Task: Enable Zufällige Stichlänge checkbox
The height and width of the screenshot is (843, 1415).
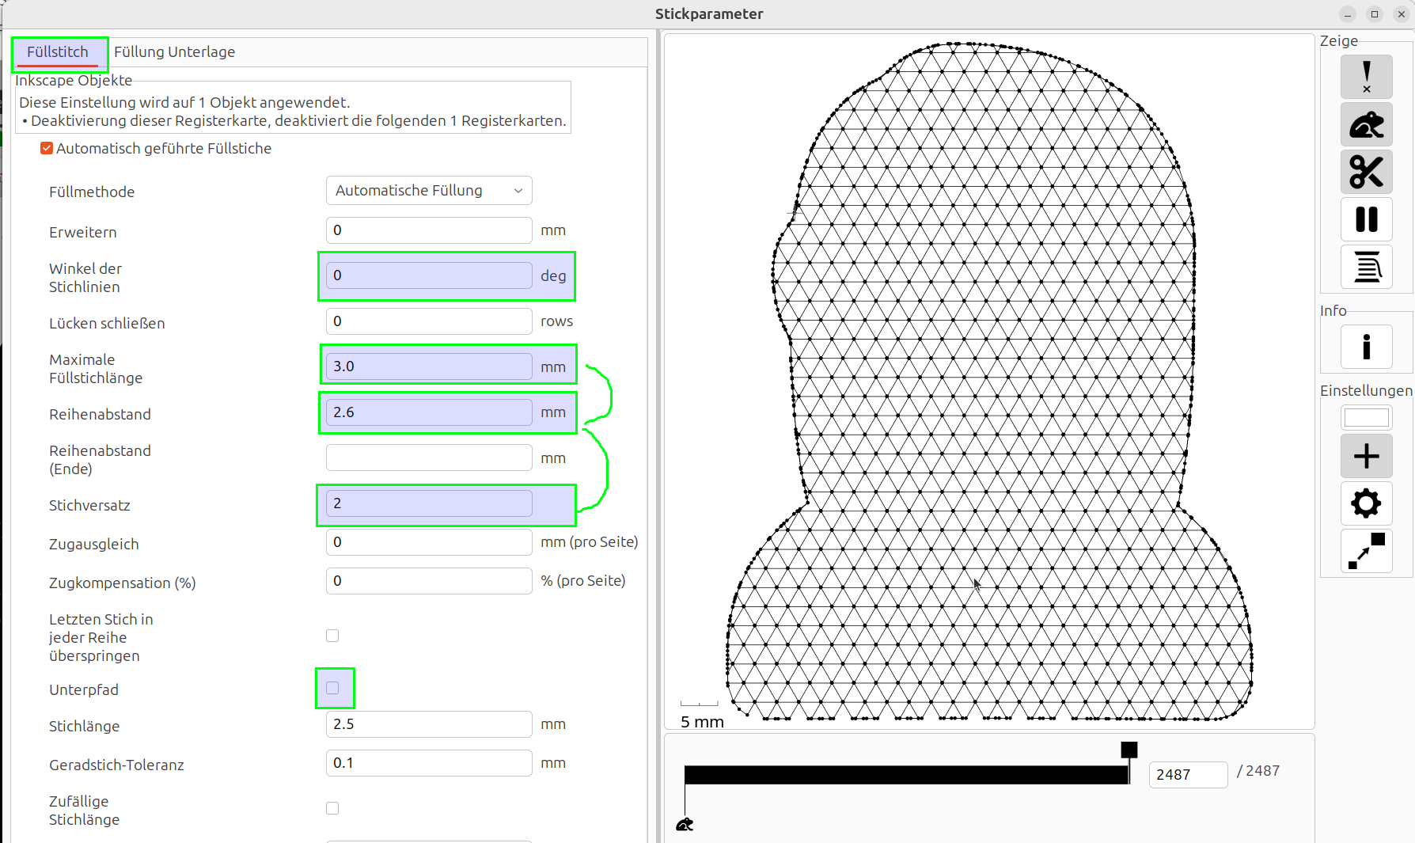Action: (332, 808)
